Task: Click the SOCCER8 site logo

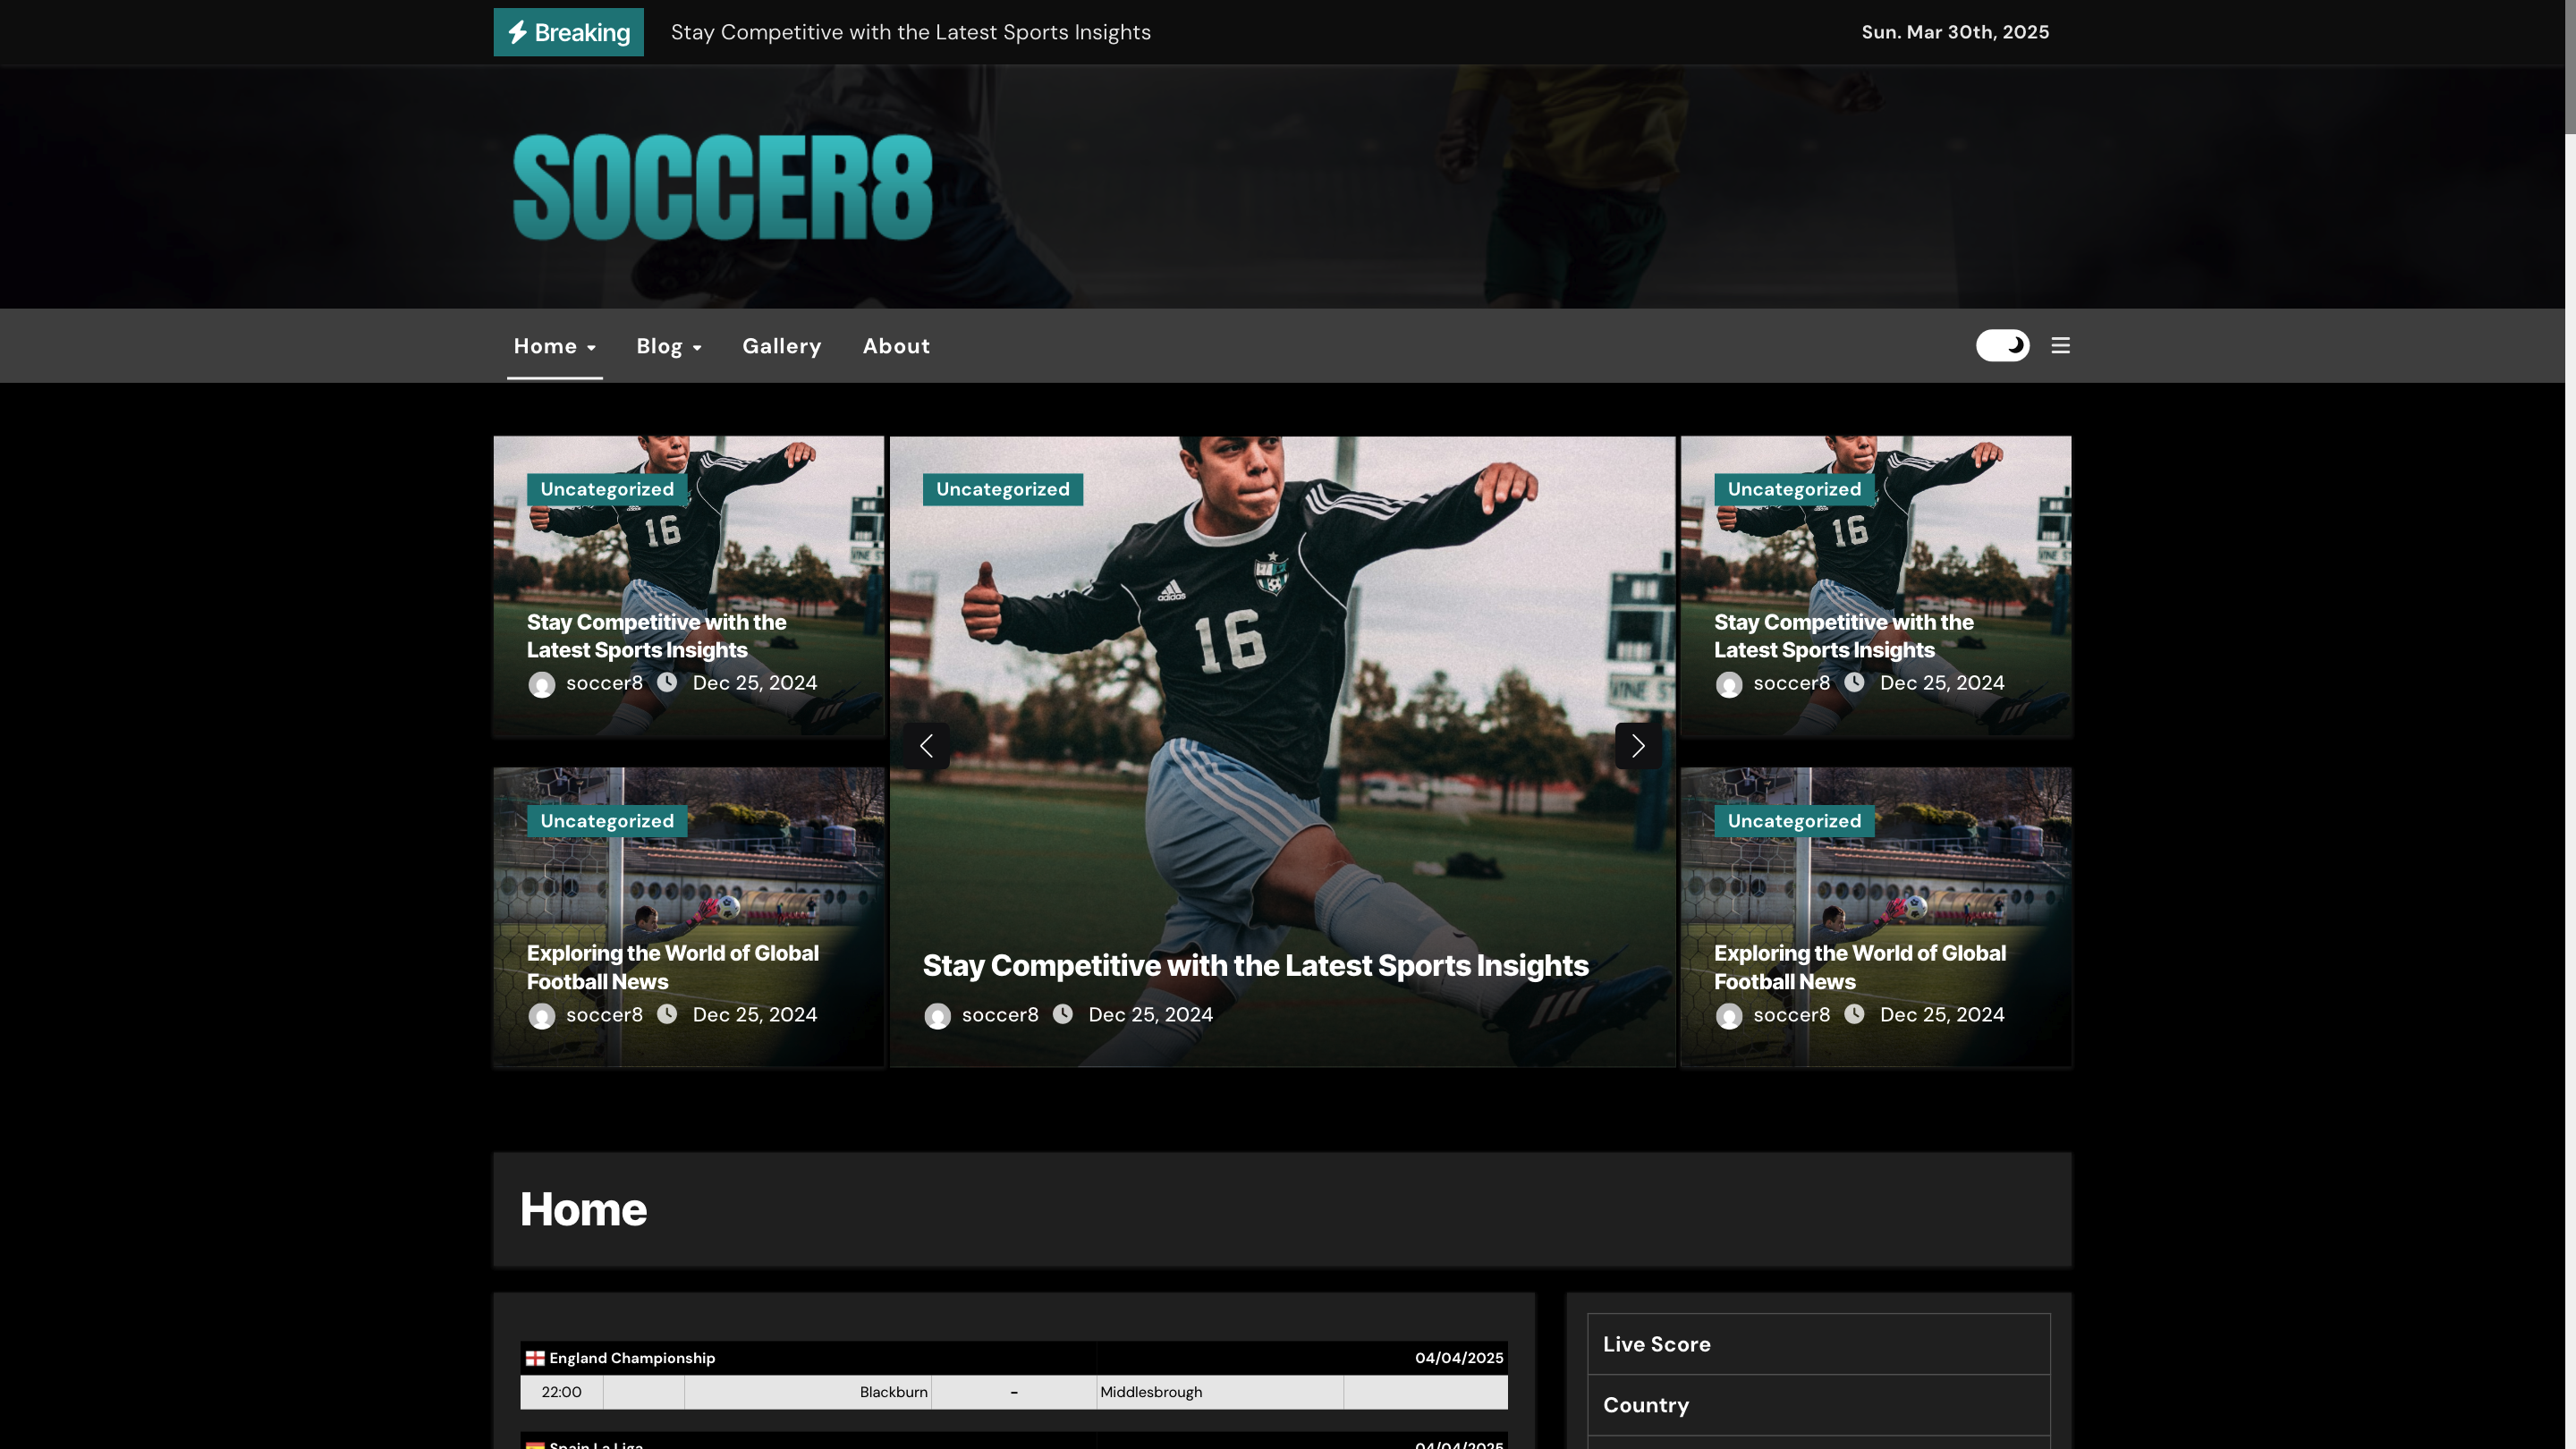Action: coord(722,187)
